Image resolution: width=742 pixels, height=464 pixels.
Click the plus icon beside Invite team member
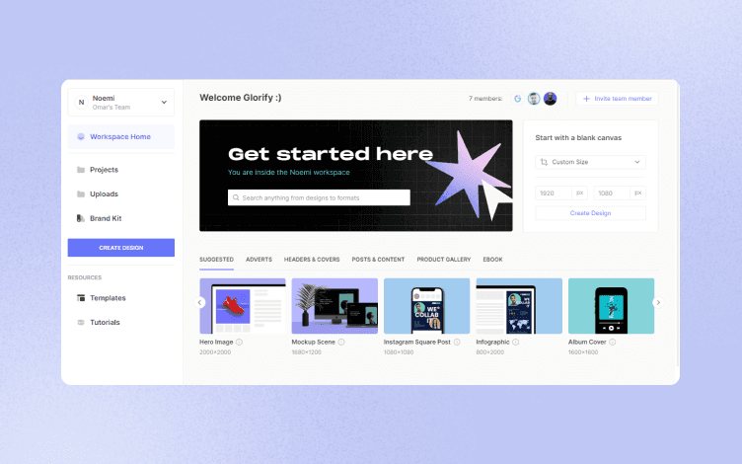[x=586, y=99]
